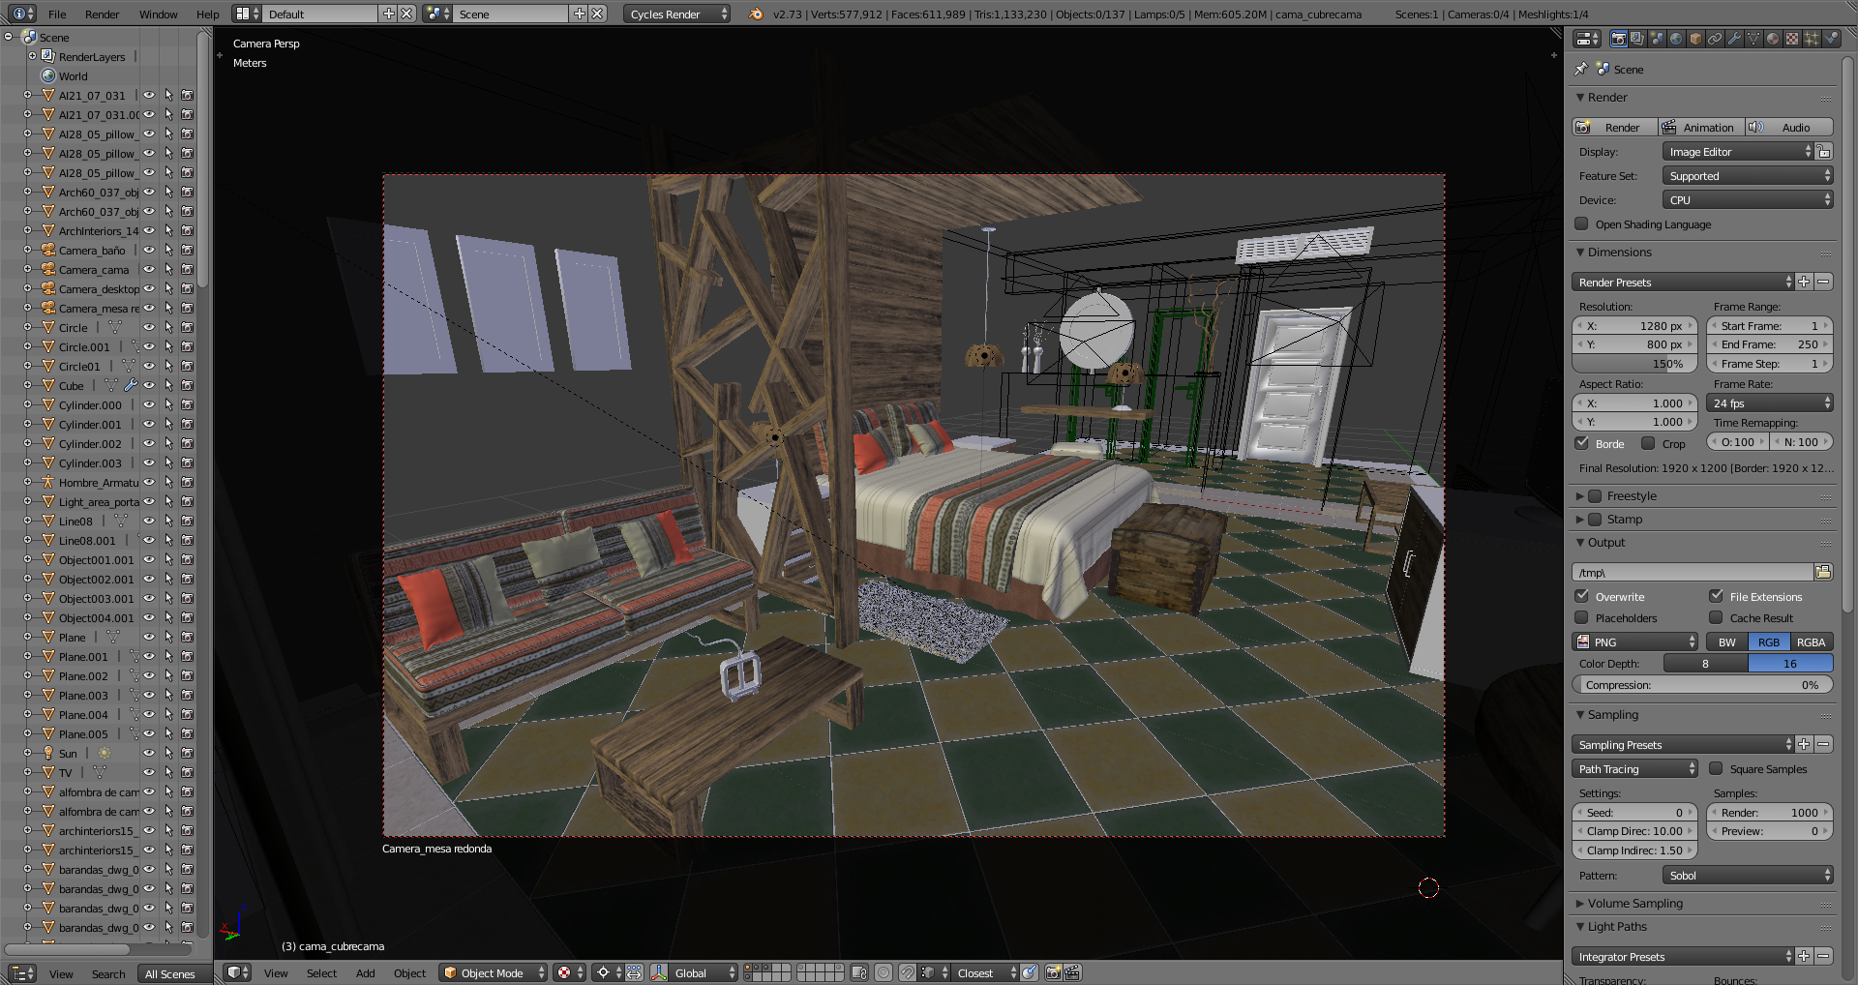Disable the Overwrite checkbox
The width and height of the screenshot is (1858, 985).
tap(1582, 597)
